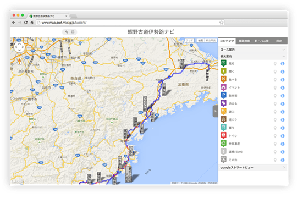This screenshot has height=198, width=297.
Task: Expand the コース案内 section
Action: [253, 50]
